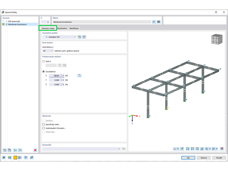The height and width of the screenshot is (171, 228).
Task: Click the new block icon under the list
Action: coord(5,150)
